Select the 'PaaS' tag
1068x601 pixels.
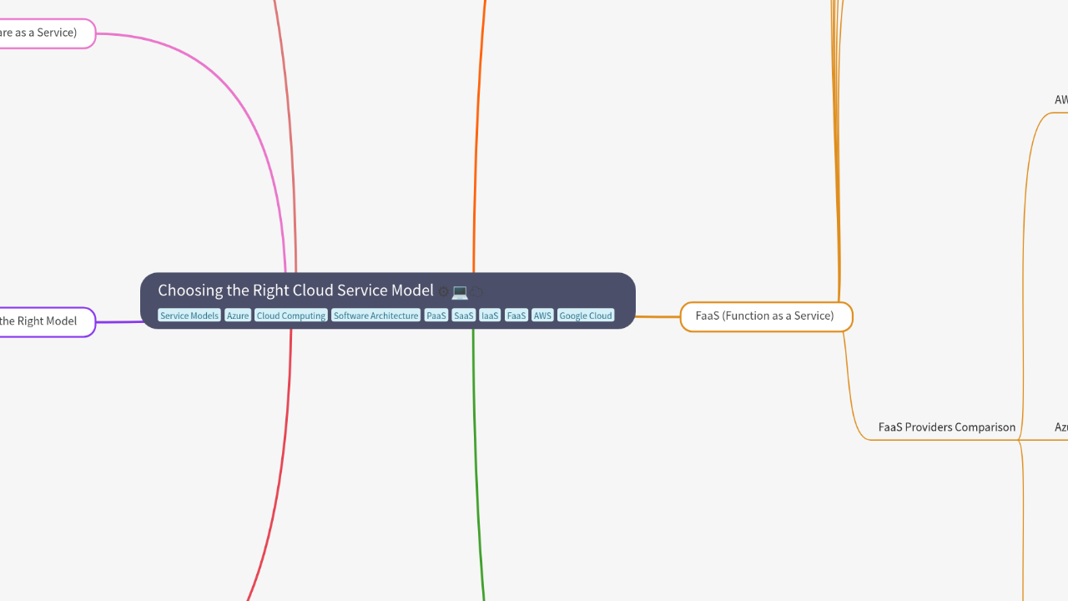[436, 316]
